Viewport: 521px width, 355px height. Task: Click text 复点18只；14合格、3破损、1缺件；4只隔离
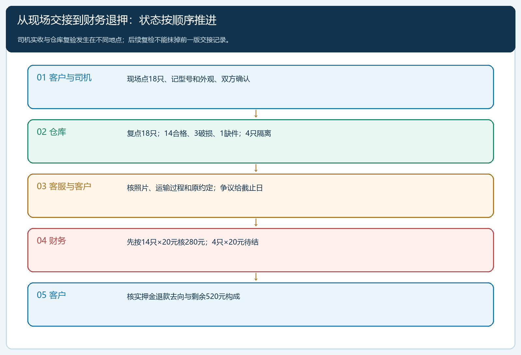click(199, 134)
